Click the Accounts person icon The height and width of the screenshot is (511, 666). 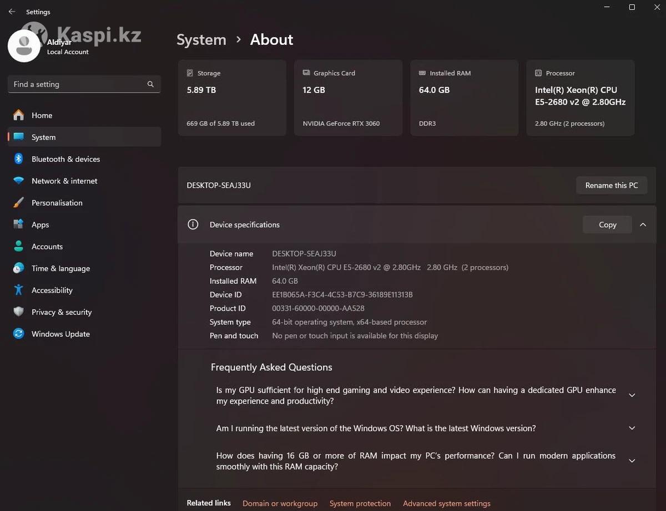[19, 247]
